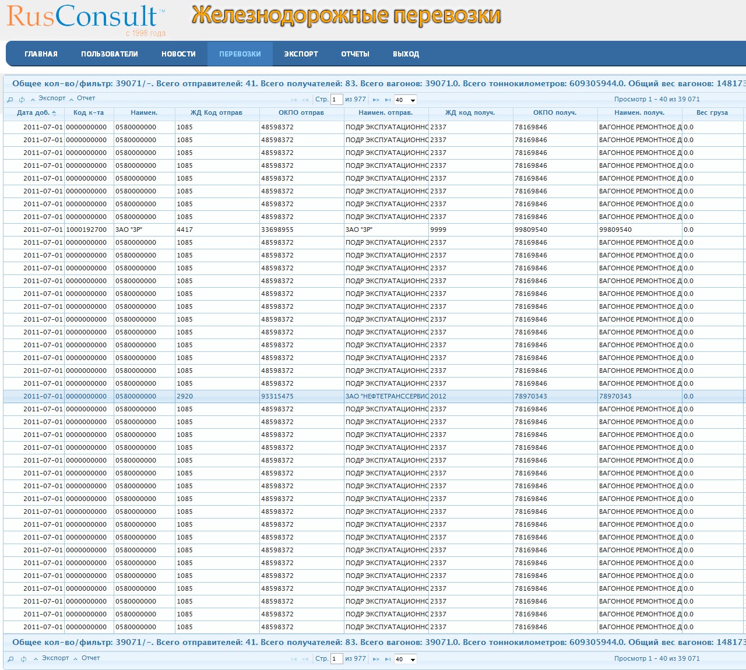Sort by Дата доб. column header
This screenshot has height=670, width=746.
(33, 113)
